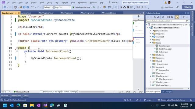Click the code minimap overview
Screen dimensions: 195x109
point(138,40)
